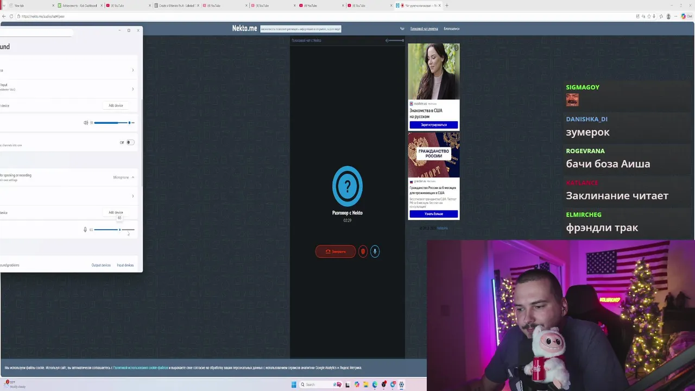This screenshot has width=695, height=391.
Task: Switch to the Create a Ultimate Fruit tab
Action: click(x=176, y=5)
